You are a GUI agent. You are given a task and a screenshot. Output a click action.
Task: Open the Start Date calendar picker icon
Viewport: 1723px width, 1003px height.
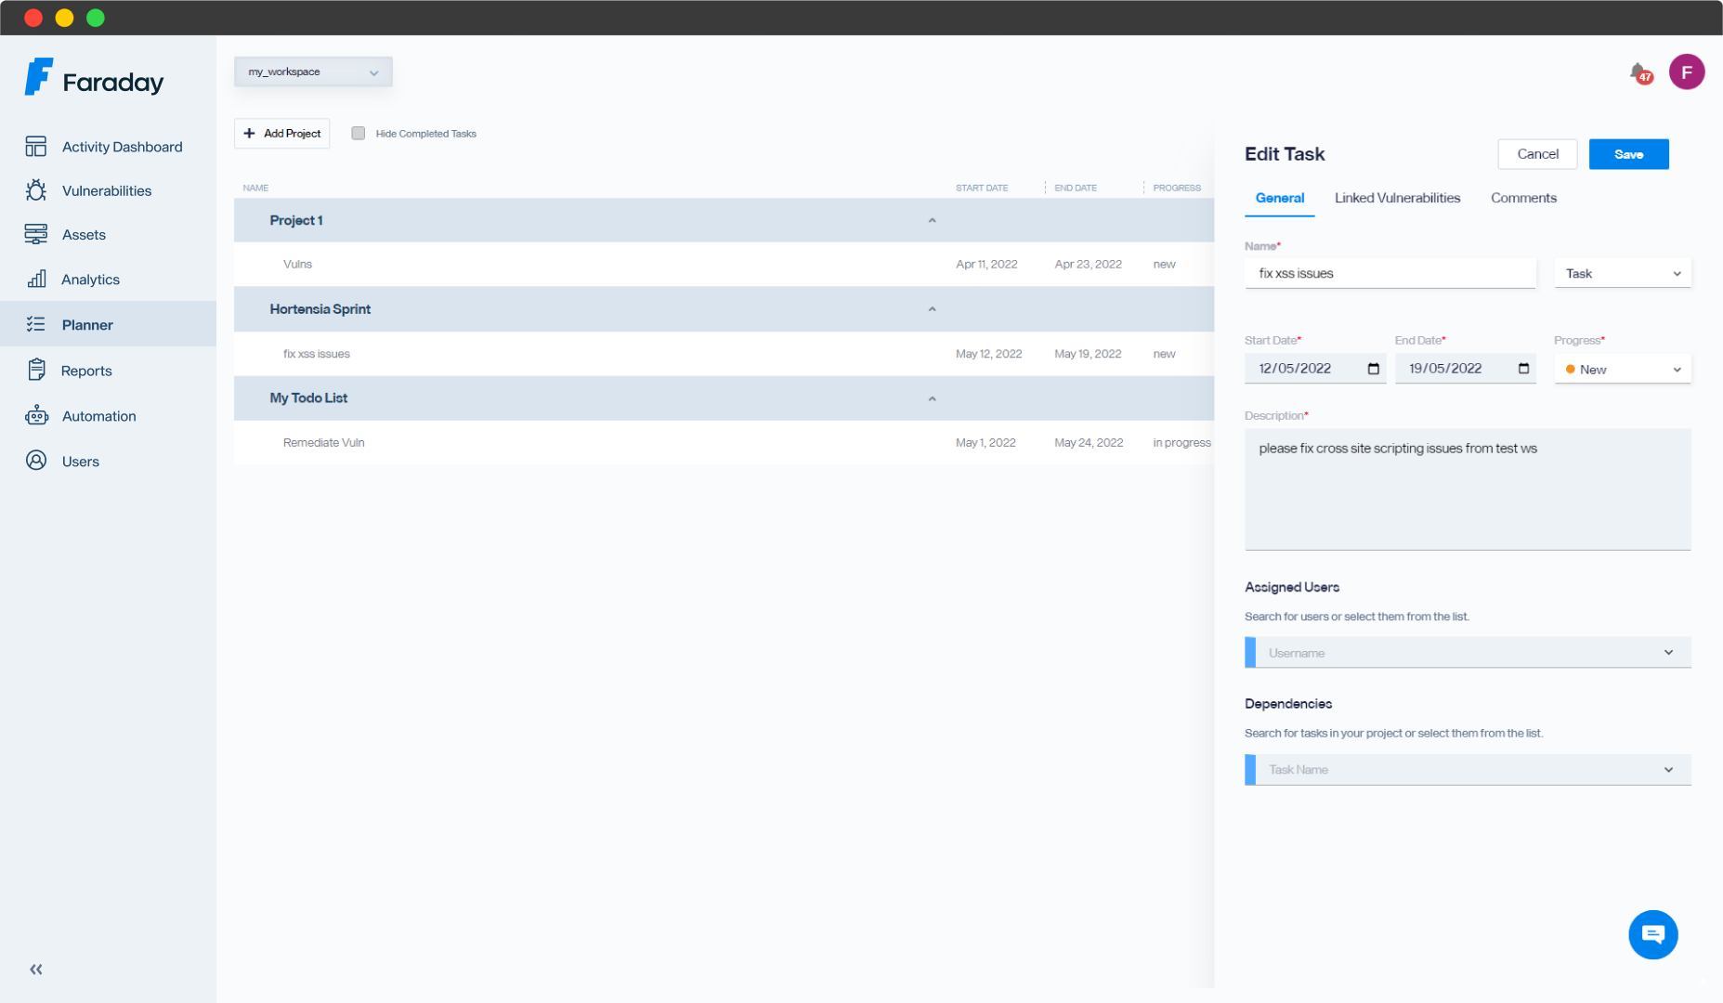click(x=1373, y=369)
